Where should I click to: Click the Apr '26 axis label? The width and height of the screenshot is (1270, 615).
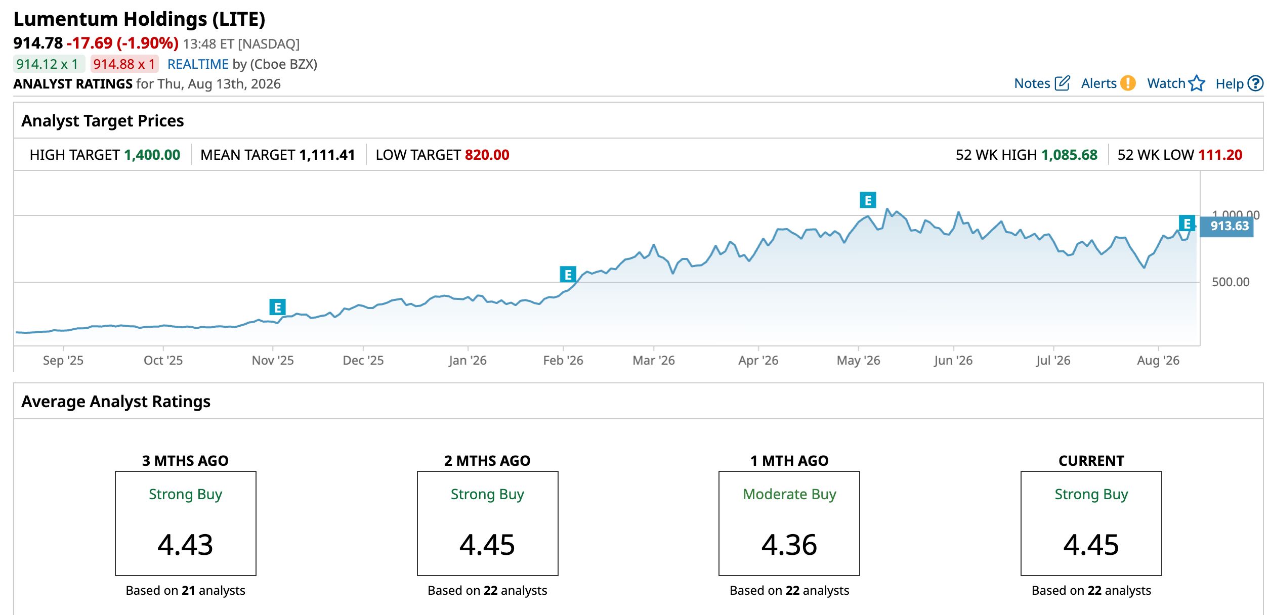pyautogui.click(x=758, y=360)
